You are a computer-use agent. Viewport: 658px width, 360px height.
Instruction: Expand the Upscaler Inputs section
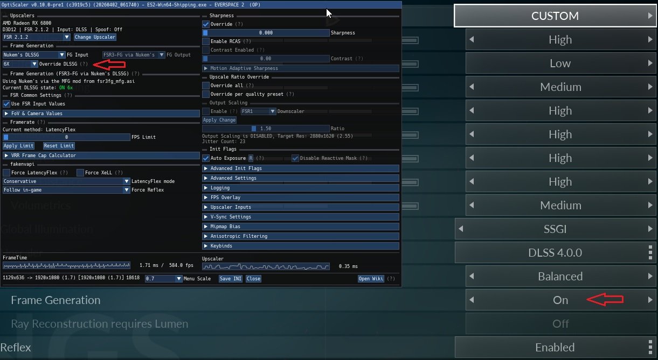[x=301, y=207]
